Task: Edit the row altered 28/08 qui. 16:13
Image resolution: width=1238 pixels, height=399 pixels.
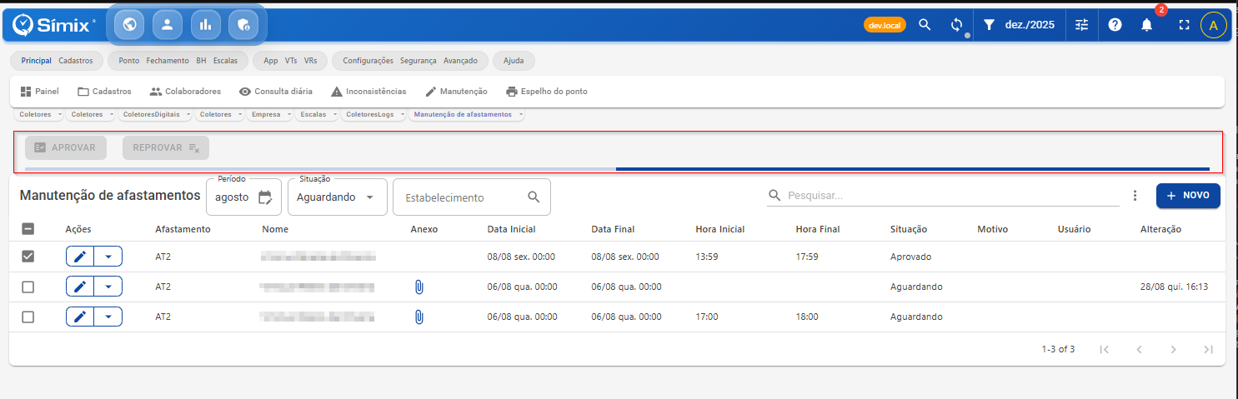Action: click(80, 287)
